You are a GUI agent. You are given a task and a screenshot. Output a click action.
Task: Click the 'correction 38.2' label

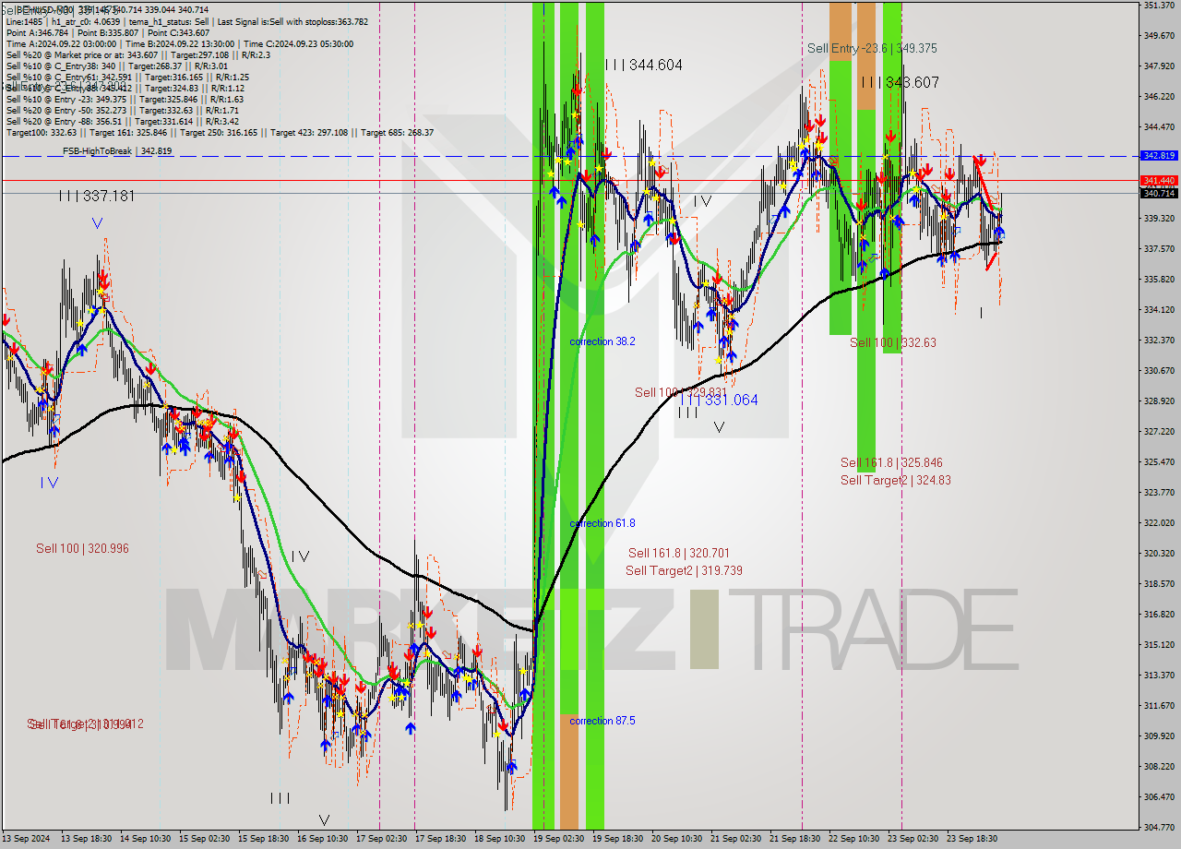(602, 341)
